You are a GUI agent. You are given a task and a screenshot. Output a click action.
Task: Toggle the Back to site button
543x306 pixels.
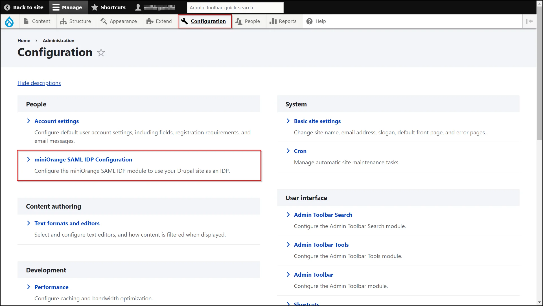pyautogui.click(x=24, y=7)
